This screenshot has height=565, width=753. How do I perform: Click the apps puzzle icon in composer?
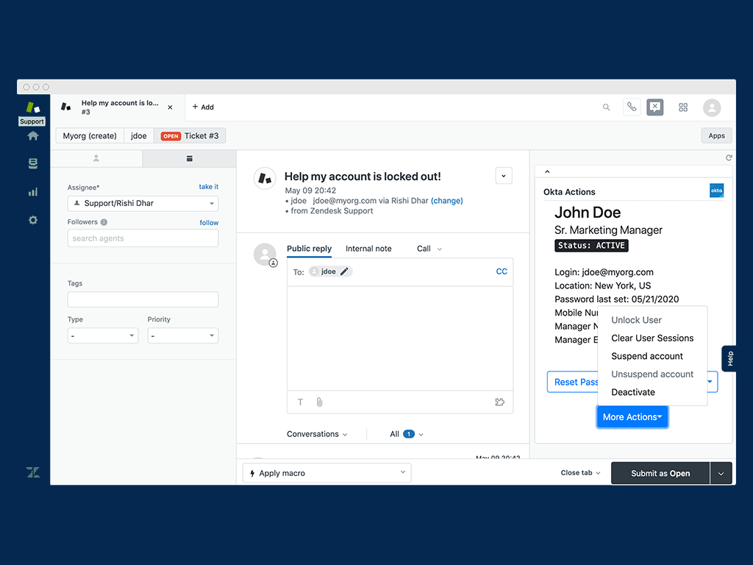pos(499,402)
